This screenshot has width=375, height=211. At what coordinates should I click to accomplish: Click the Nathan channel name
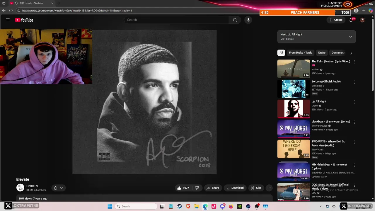[315, 70]
